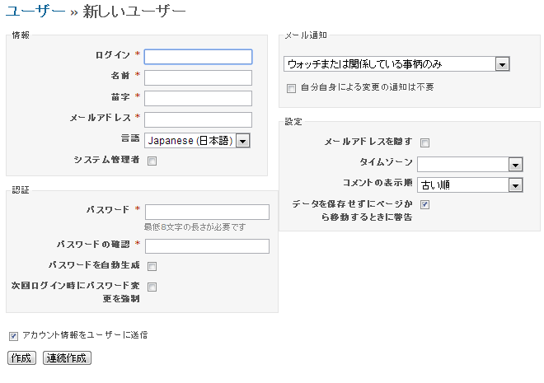Uncheck the データを保存せずにページから移動するときに警告 checkbox
Screen dimensions: 544x383
coord(424,204)
